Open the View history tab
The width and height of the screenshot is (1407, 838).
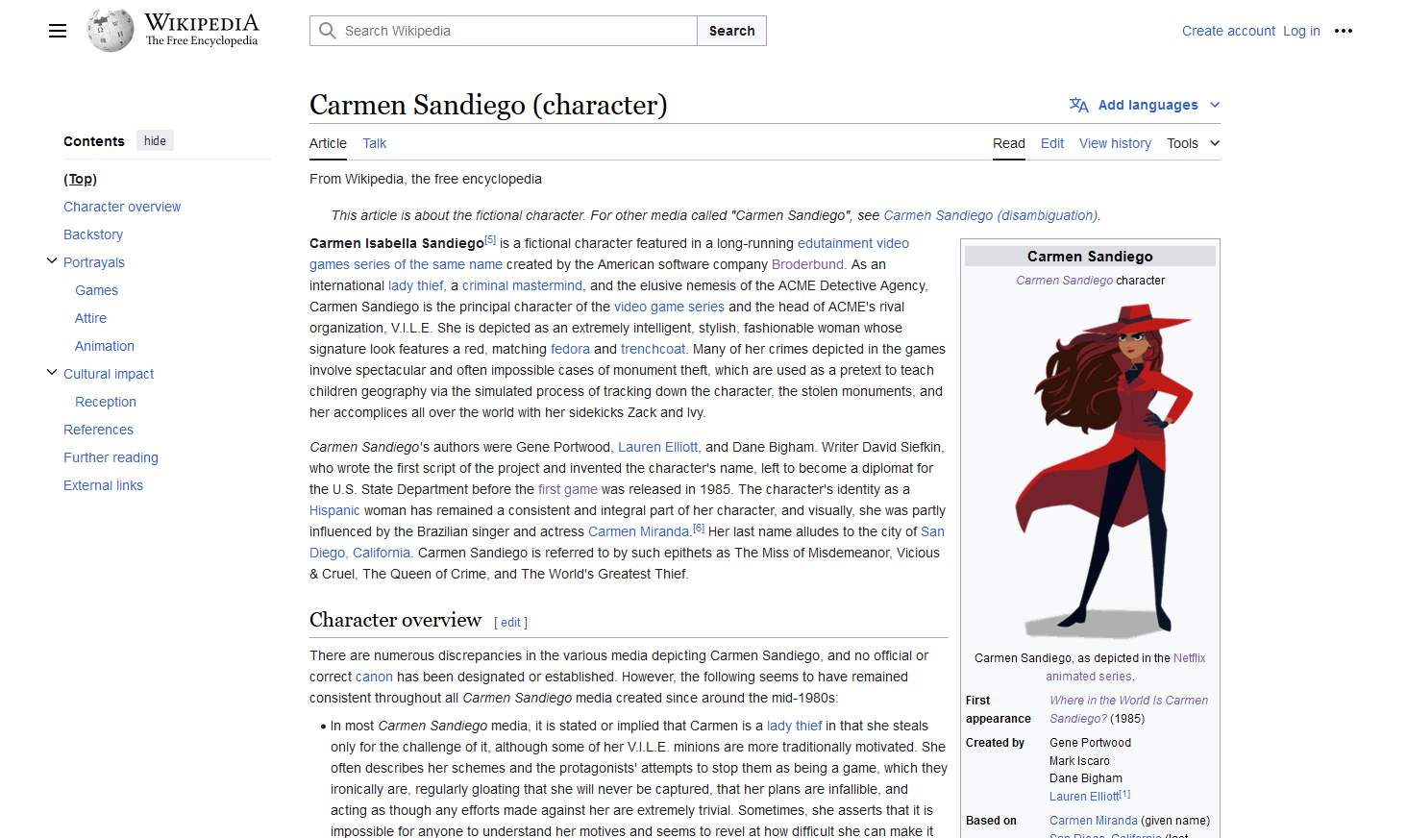1115,143
